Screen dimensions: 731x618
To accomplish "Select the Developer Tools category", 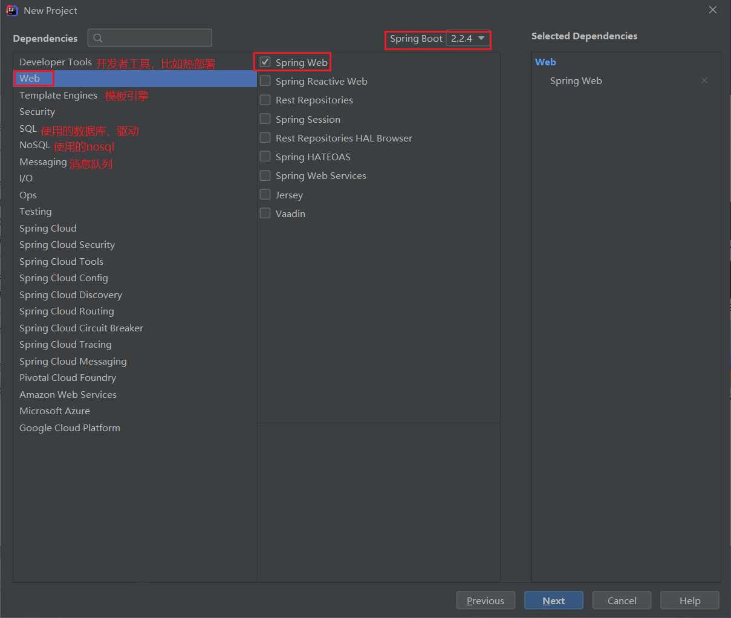I will click(x=135, y=62).
